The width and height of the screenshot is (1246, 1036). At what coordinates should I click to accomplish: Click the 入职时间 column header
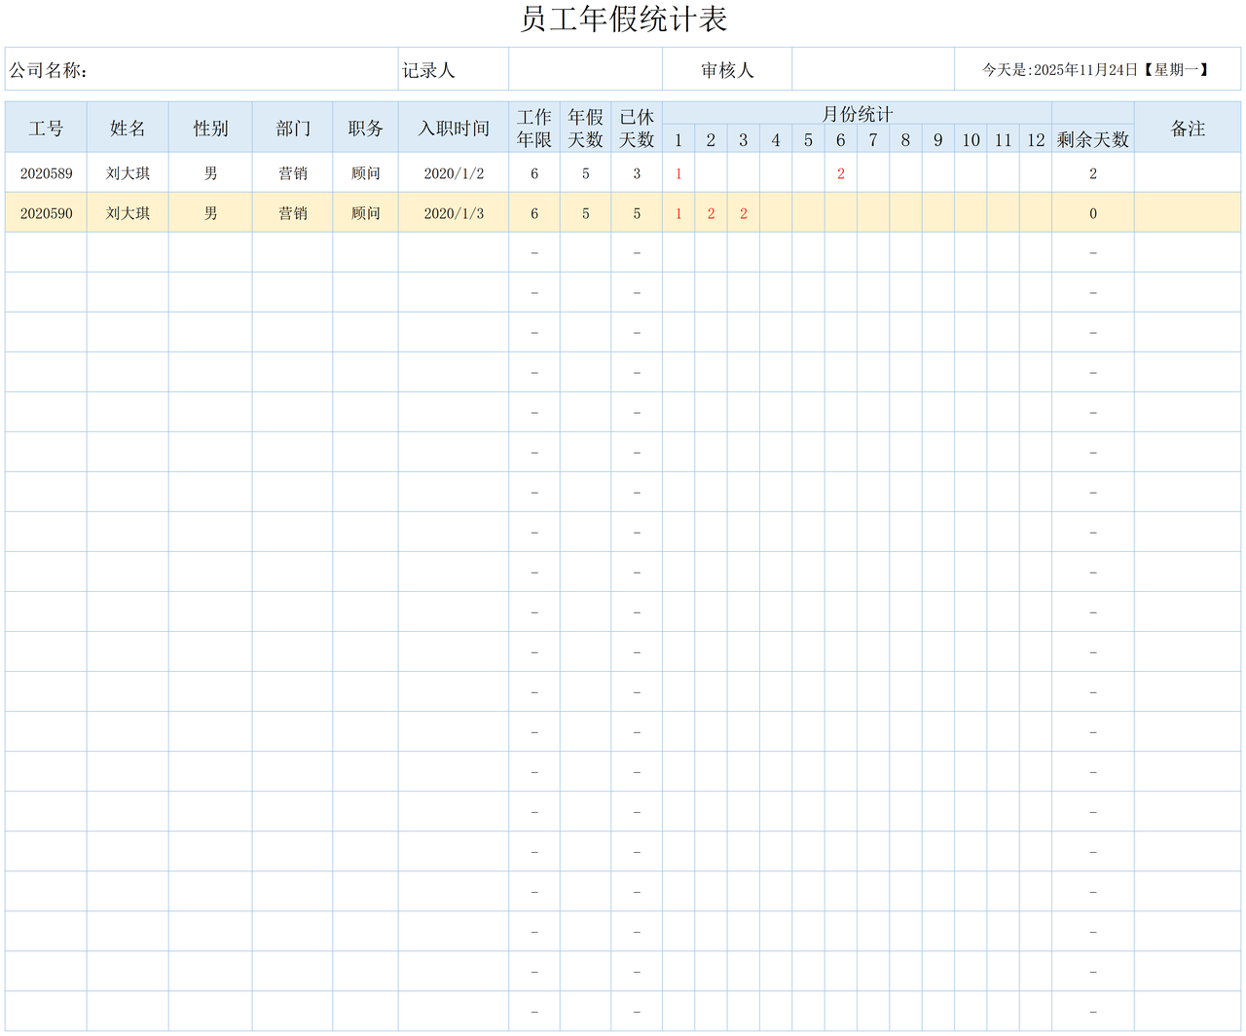[x=453, y=129]
